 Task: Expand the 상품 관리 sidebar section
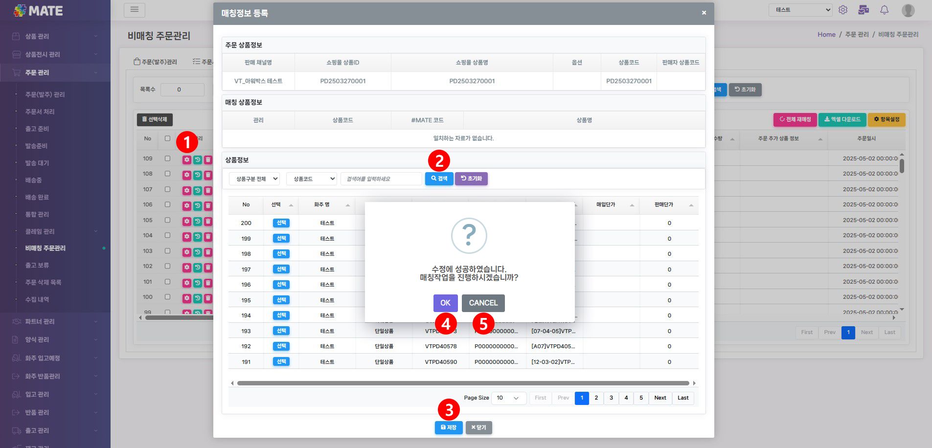tap(55, 36)
